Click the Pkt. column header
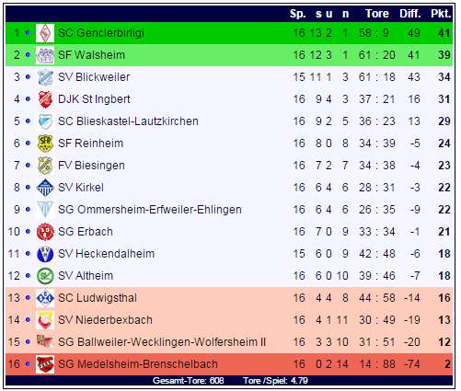 tap(441, 14)
